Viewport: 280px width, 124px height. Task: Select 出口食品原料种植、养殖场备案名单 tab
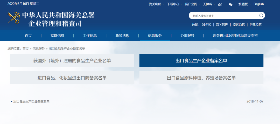201,78
